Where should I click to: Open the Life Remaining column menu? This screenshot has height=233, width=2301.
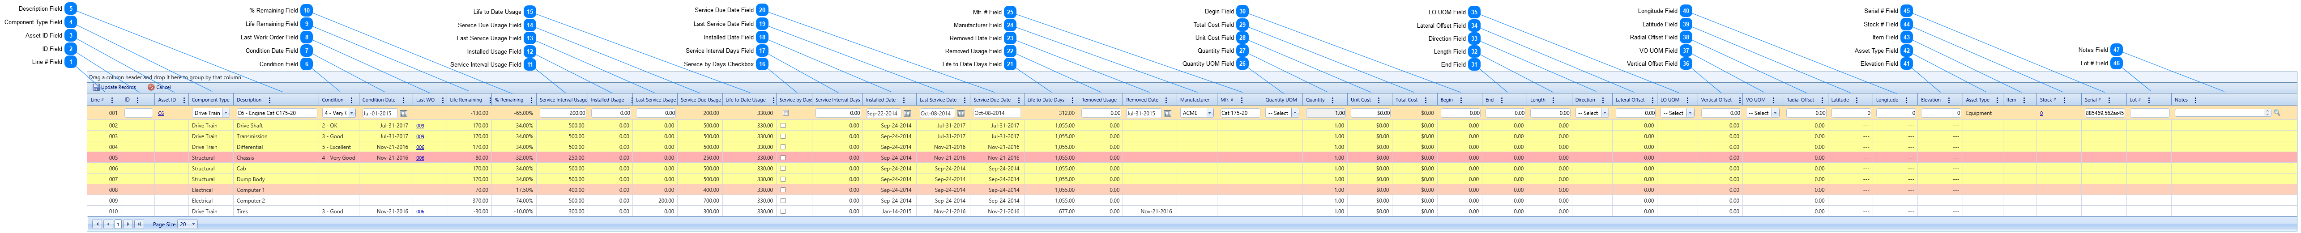(x=491, y=100)
